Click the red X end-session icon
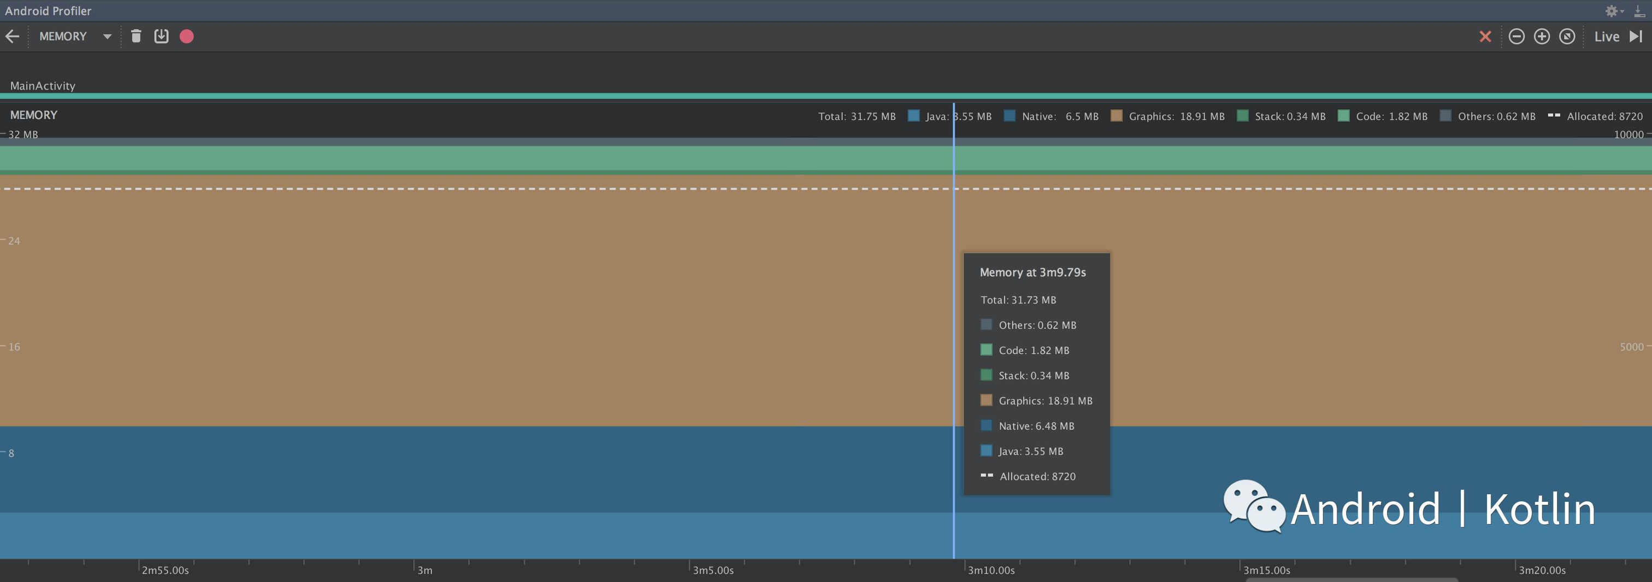This screenshot has width=1652, height=582. [x=1485, y=37]
